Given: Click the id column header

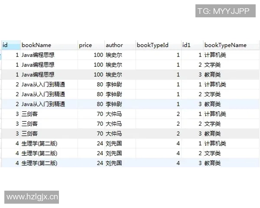Looking at the screenshot, I should 10,45.
